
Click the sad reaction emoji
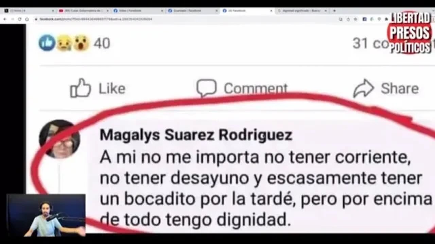tap(64, 43)
